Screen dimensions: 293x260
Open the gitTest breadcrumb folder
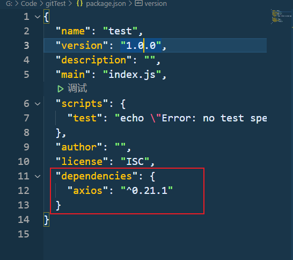click(56, 4)
